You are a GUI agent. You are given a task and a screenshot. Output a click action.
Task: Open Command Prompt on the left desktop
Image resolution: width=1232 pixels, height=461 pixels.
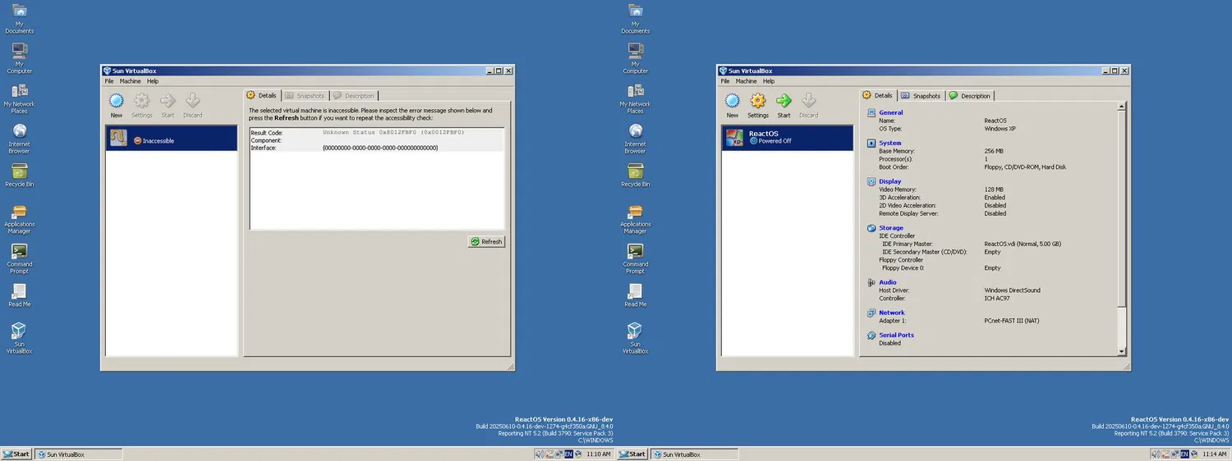[19, 259]
